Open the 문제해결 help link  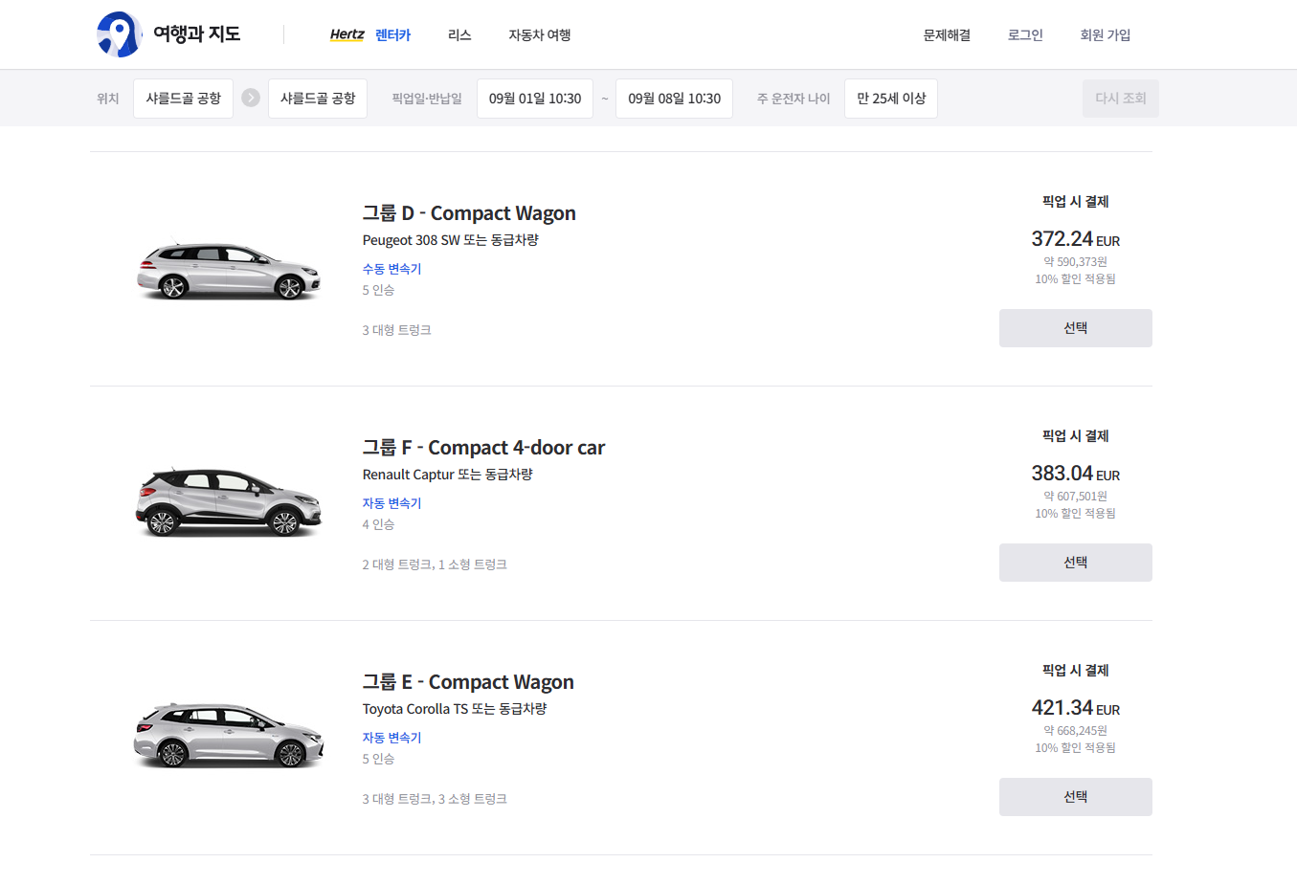(946, 35)
